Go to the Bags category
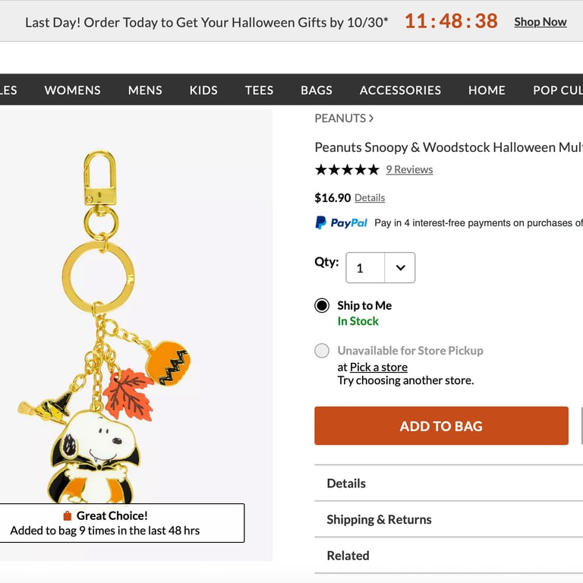The height and width of the screenshot is (583, 583). point(317,90)
